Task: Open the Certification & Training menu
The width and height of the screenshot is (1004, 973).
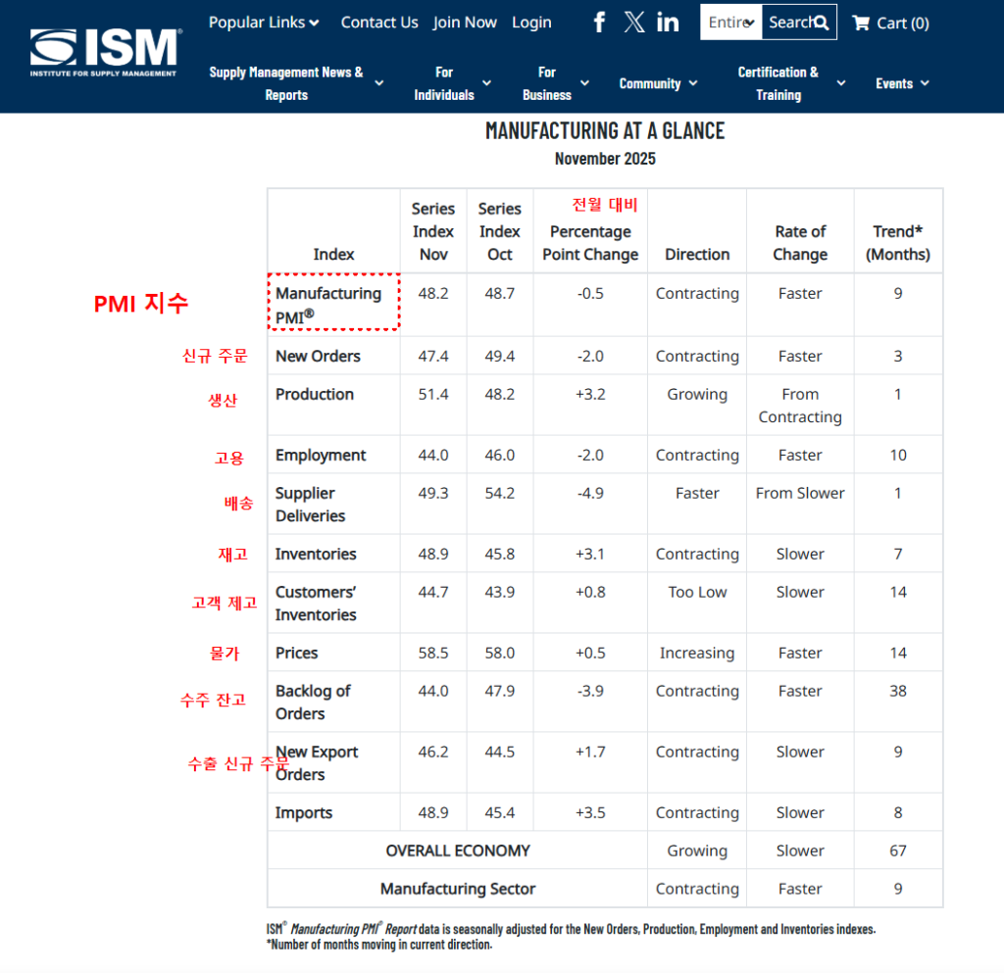Action: (x=790, y=83)
